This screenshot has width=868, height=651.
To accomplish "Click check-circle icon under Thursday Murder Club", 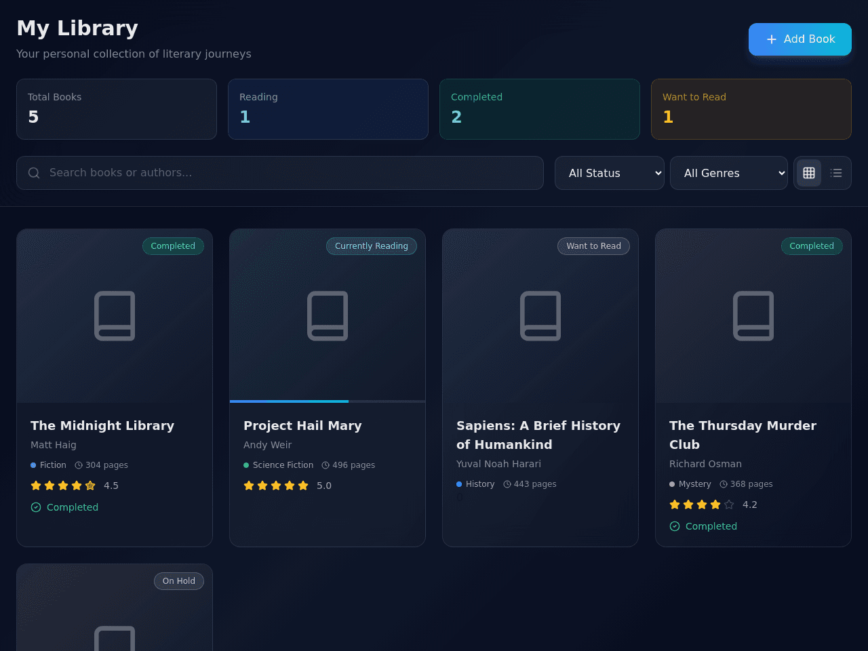I will pyautogui.click(x=675, y=526).
